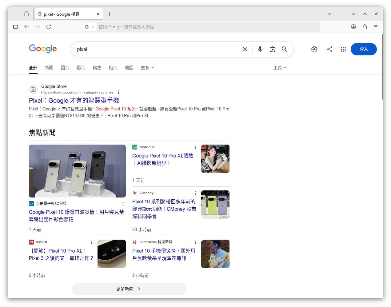Reload the current page
Screen dimensions: 391x307
pos(49,27)
